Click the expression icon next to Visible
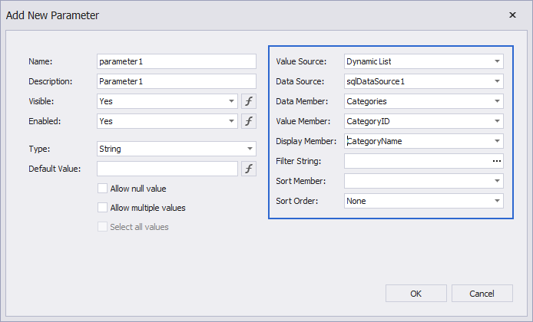This screenshot has height=322, width=533. click(249, 101)
